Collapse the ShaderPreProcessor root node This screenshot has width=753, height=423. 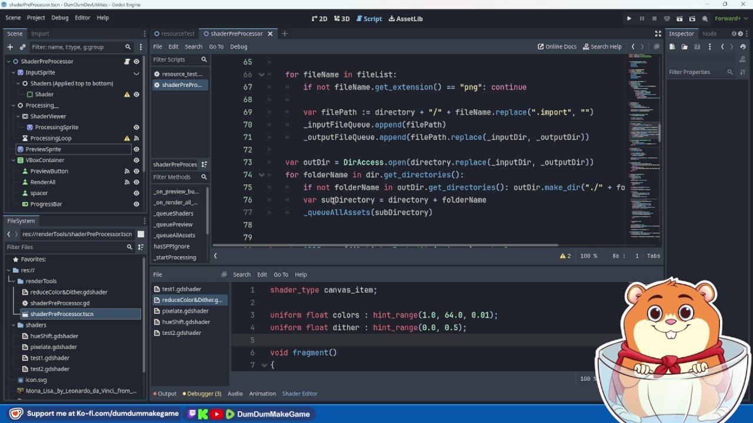(x=8, y=62)
